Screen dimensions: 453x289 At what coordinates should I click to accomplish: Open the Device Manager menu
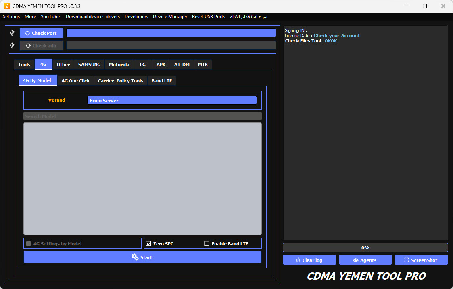coord(170,17)
